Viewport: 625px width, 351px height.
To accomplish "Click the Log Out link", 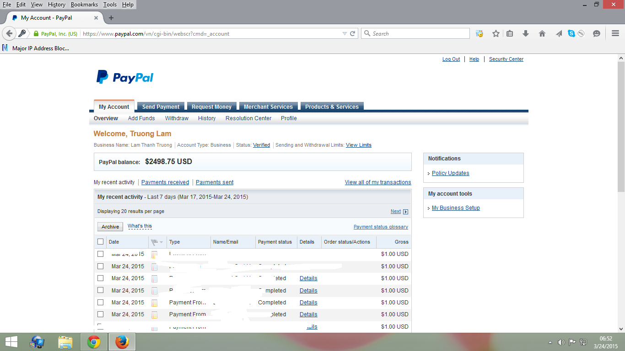I will click(x=451, y=59).
